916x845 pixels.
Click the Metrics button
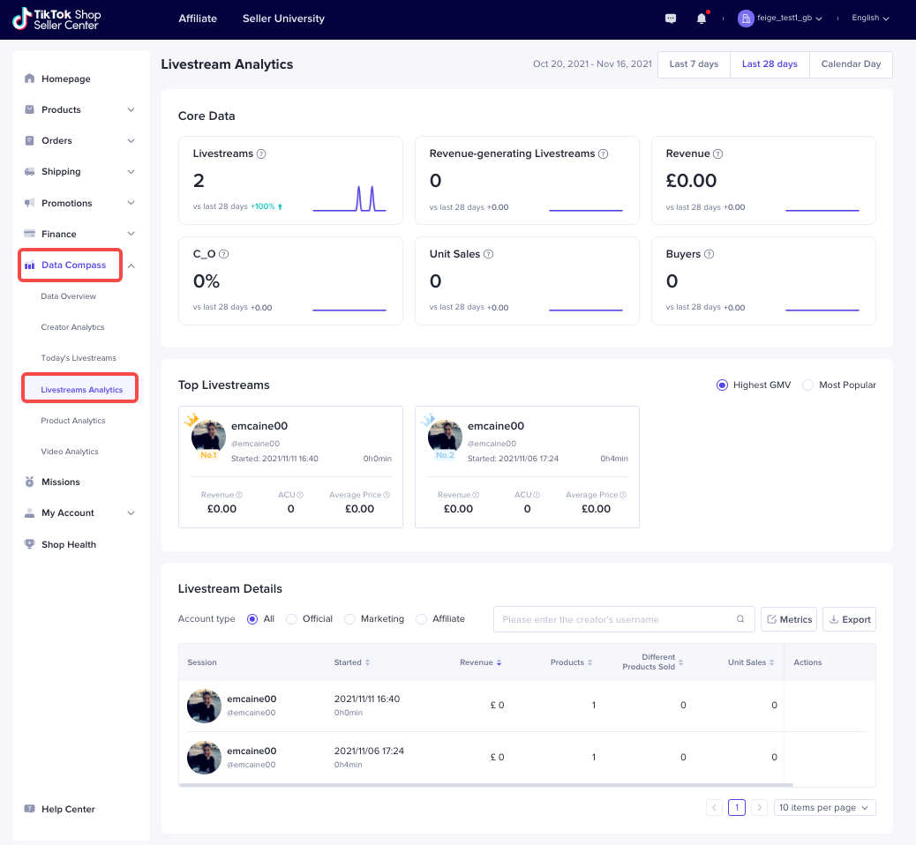pos(789,619)
